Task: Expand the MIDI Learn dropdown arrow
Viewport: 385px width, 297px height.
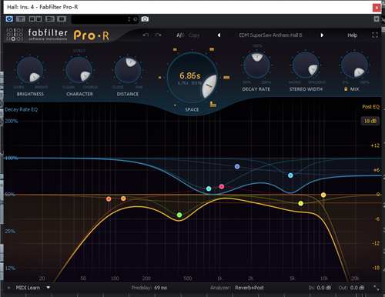Action: coord(48,288)
